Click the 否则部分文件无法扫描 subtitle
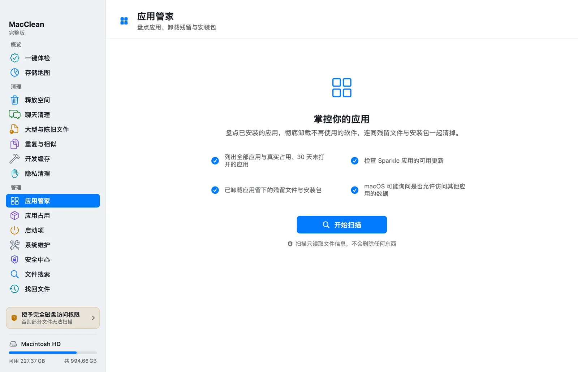 (47, 322)
